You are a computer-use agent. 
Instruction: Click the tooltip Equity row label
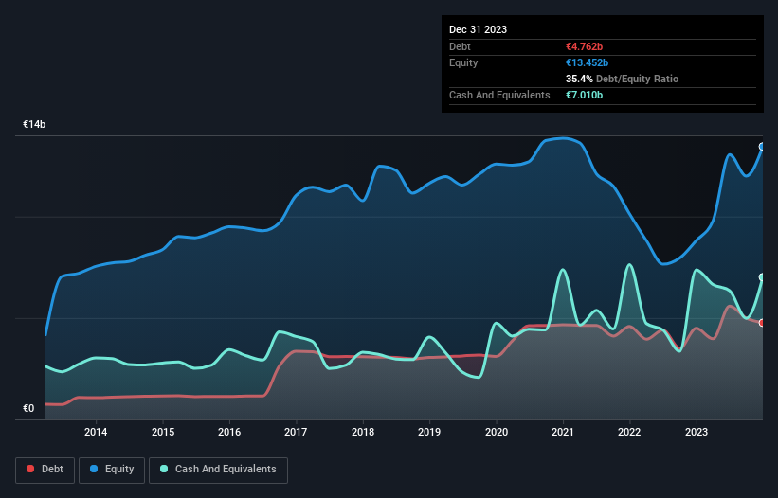coord(463,62)
